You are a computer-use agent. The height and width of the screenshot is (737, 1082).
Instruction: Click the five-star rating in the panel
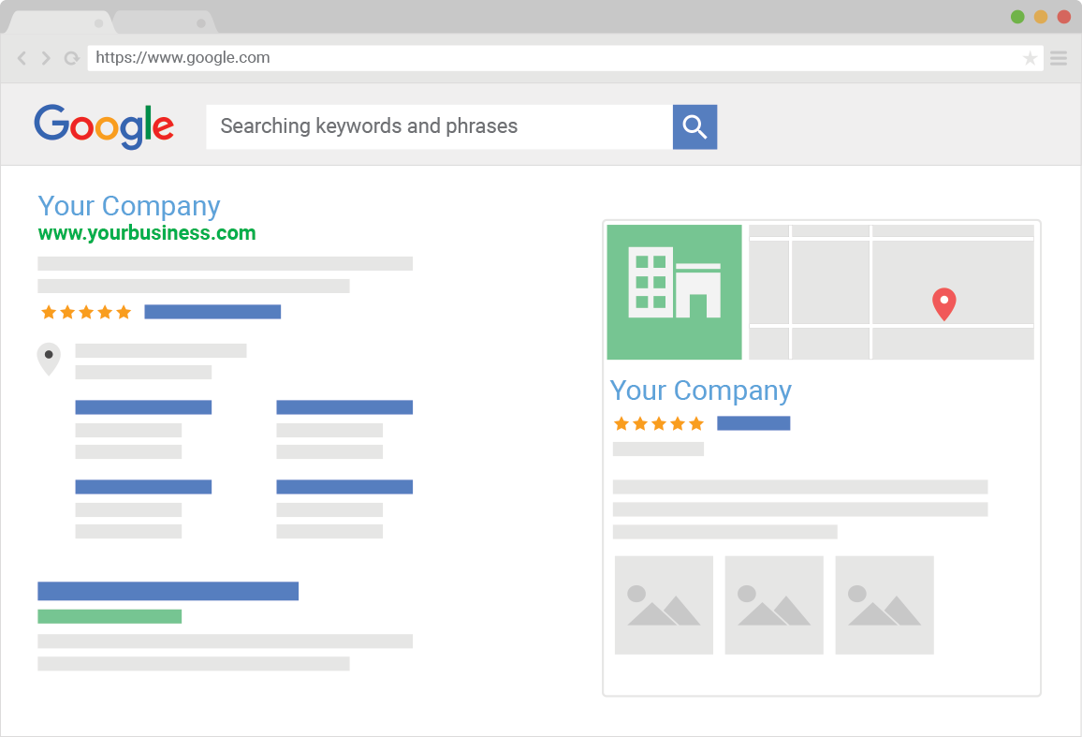(658, 423)
